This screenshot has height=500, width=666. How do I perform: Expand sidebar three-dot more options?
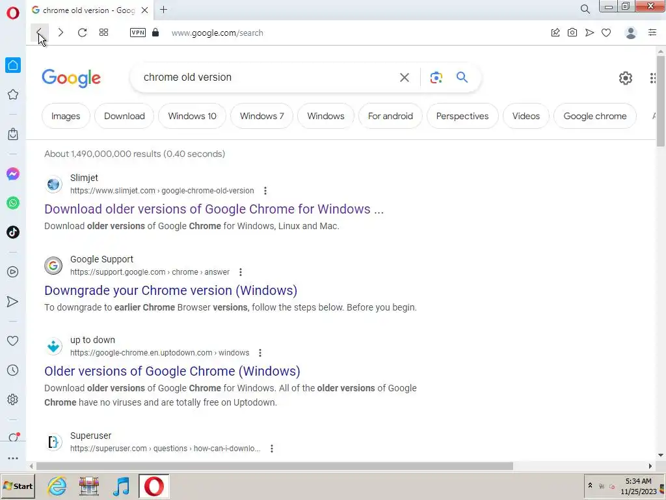13,458
